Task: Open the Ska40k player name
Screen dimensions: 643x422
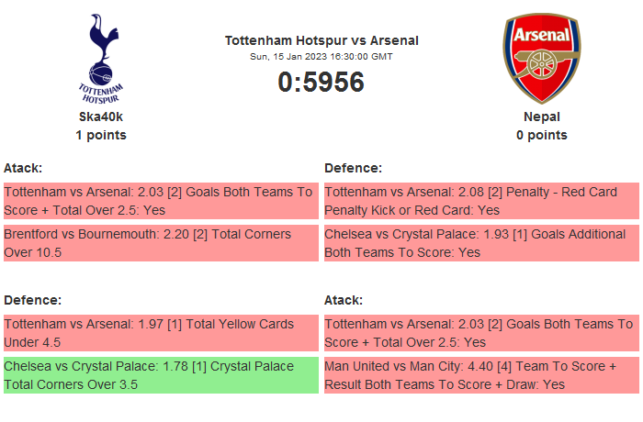Action: pos(100,117)
